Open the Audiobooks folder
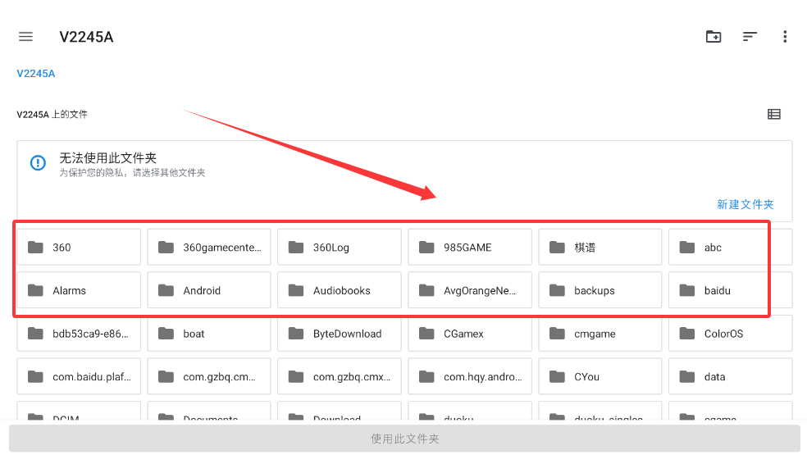This screenshot has height=455, width=807. pos(340,291)
